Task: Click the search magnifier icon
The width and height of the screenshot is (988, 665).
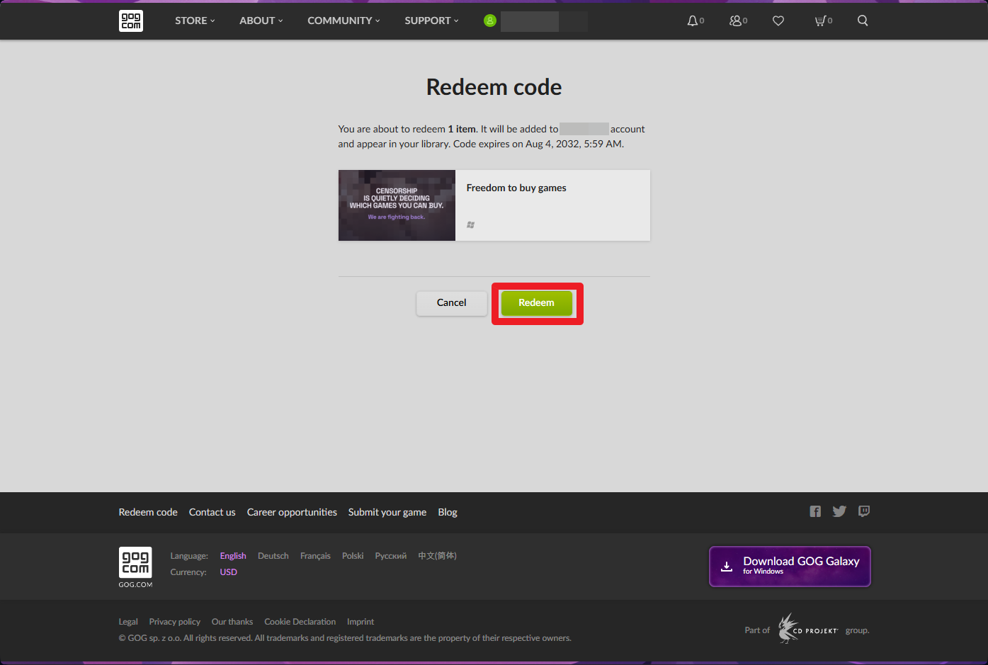Action: [863, 21]
